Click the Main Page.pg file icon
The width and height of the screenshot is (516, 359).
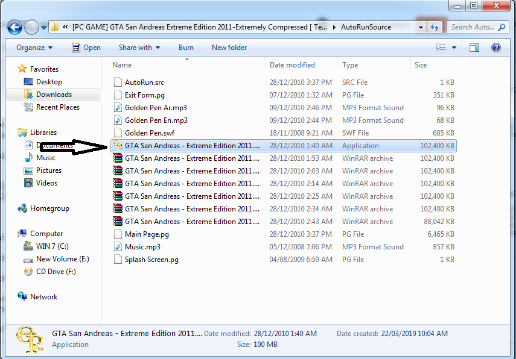coord(118,234)
